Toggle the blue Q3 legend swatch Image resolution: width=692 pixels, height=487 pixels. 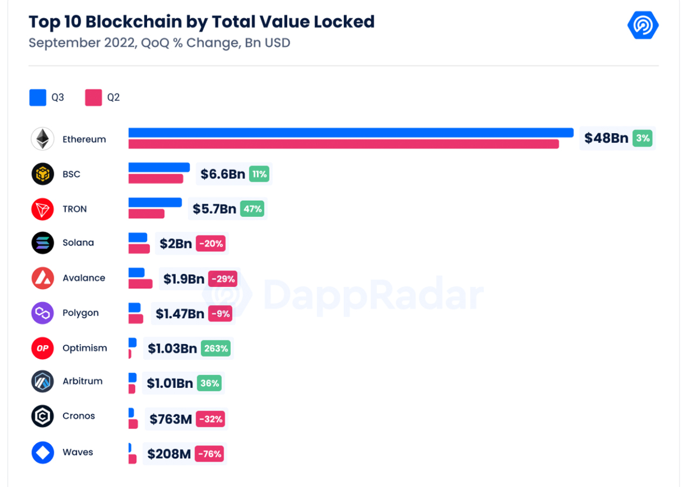(x=38, y=97)
